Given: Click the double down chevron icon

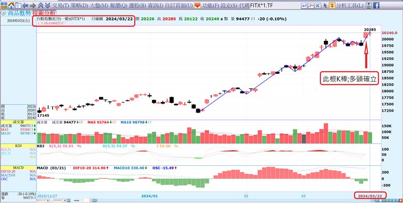Looking at the screenshot, I should 48,5.
